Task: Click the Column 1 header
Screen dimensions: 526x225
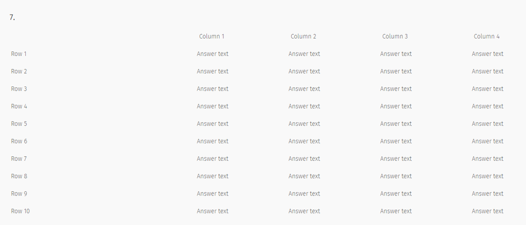Action: point(212,36)
